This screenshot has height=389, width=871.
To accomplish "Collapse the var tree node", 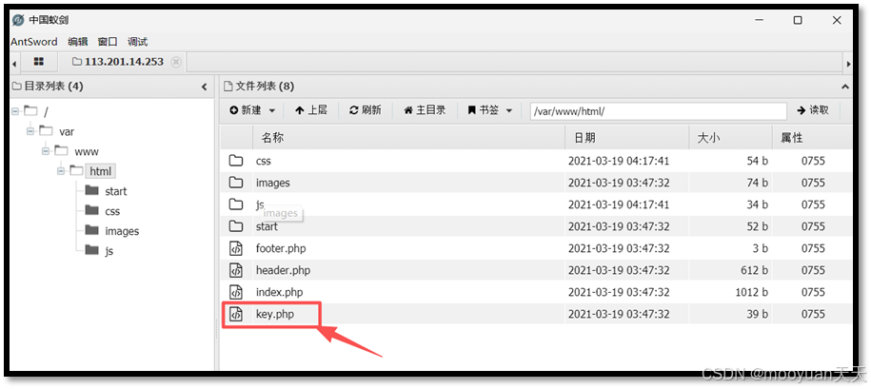I will (30, 131).
